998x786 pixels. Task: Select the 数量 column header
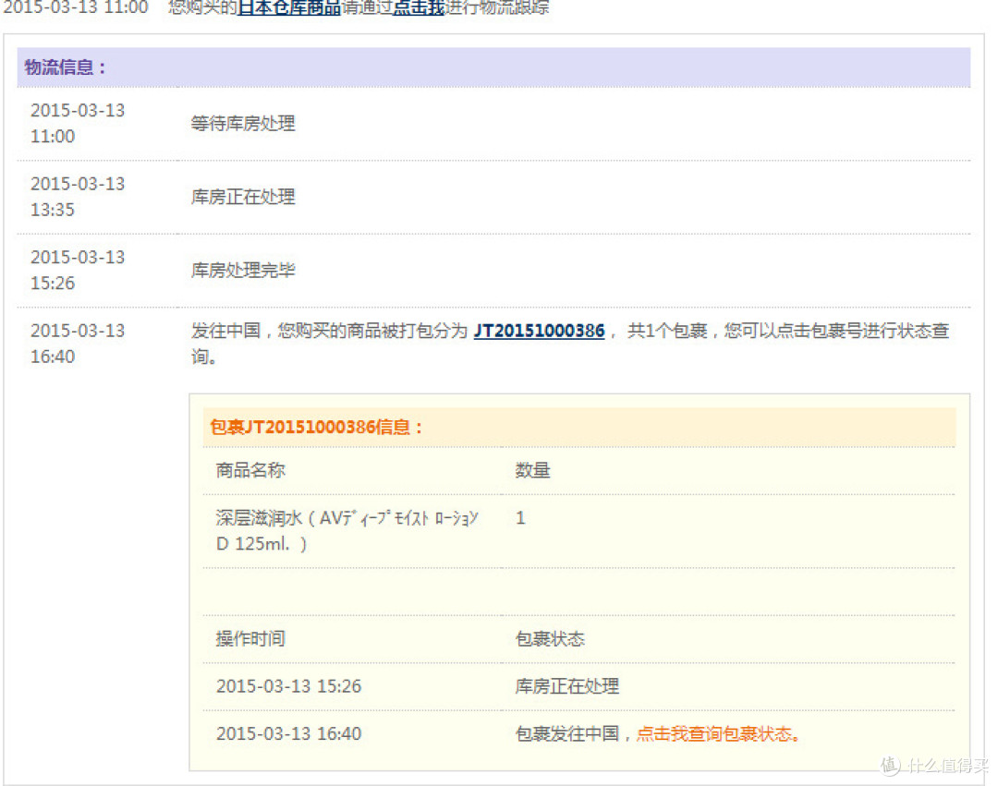(x=533, y=470)
